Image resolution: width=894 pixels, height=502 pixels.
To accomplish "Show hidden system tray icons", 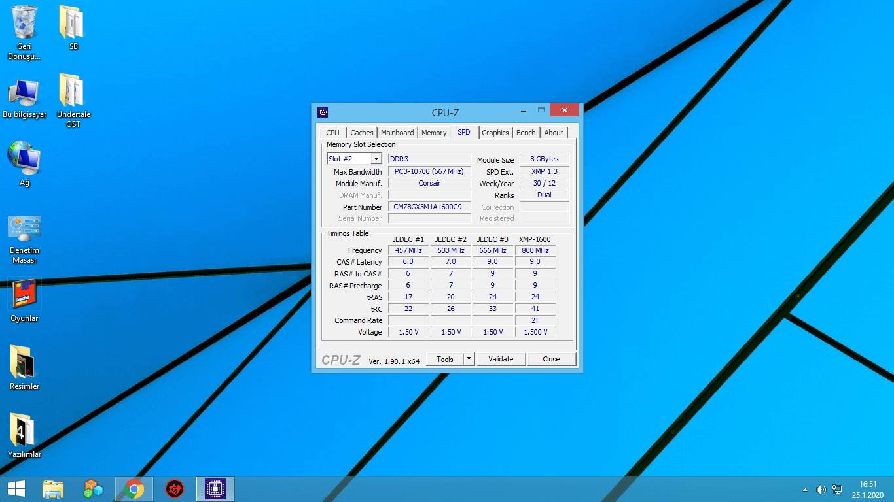I will (805, 490).
